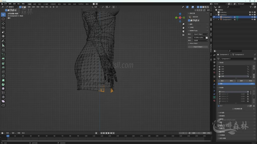Select the Inset Faces tool

coord(3,64)
